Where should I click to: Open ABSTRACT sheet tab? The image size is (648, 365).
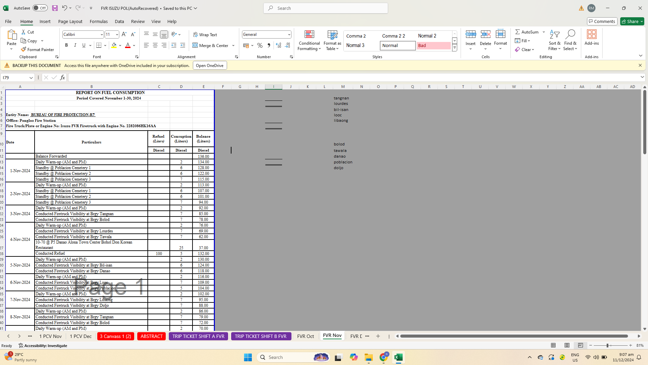pos(151,336)
